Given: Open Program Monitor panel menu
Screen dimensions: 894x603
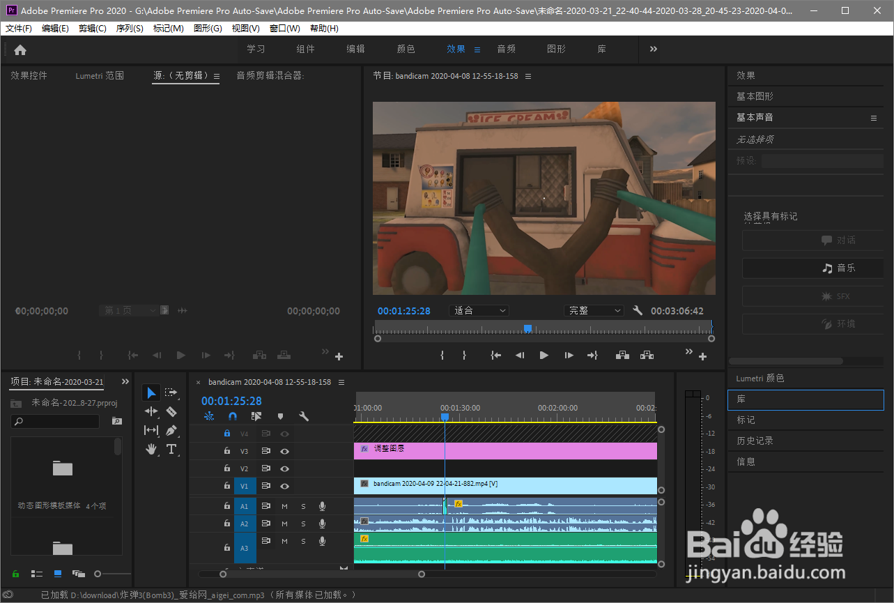Looking at the screenshot, I should [528, 76].
